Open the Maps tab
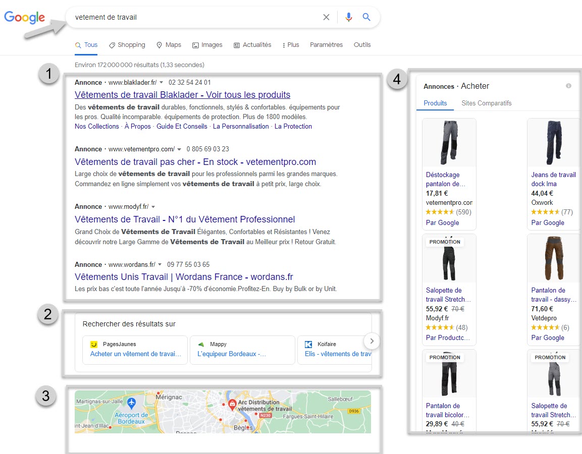The height and width of the screenshot is (454, 582). coord(169,45)
